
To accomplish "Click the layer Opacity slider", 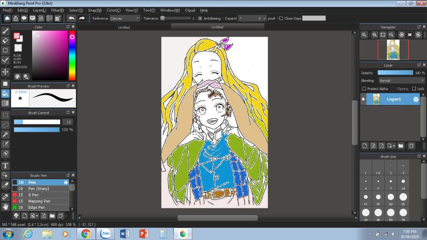I will click(395, 72).
